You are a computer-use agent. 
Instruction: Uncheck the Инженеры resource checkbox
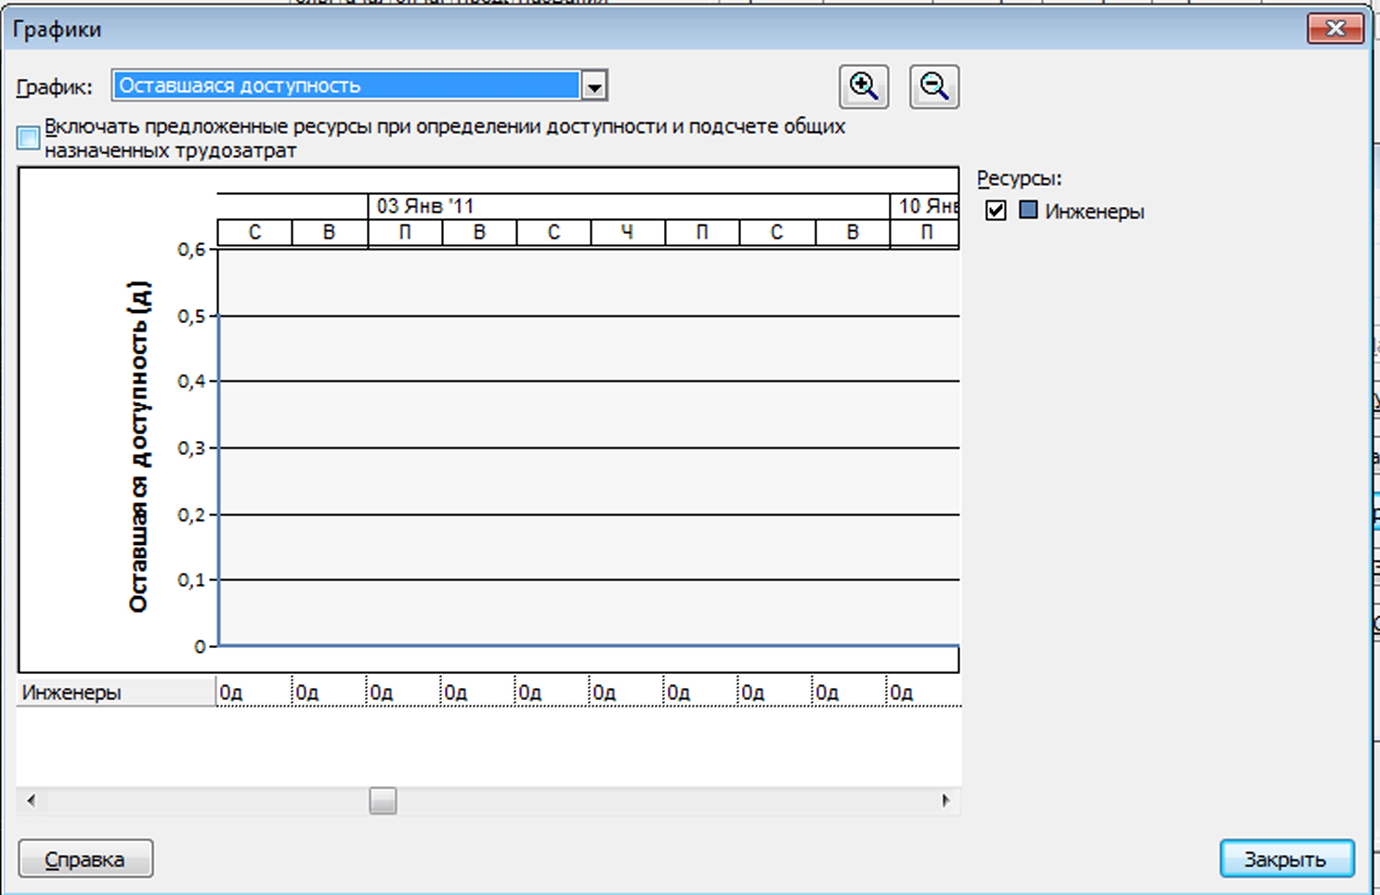(996, 211)
